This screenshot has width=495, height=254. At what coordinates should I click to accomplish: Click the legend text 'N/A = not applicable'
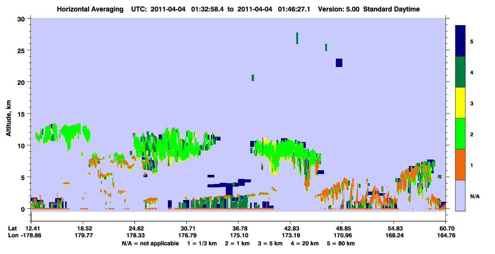[x=150, y=243]
